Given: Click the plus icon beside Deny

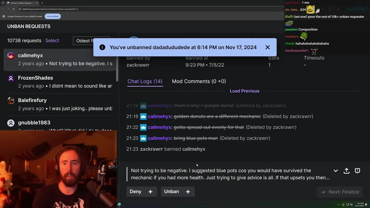Looking at the screenshot, I should pos(150,192).
